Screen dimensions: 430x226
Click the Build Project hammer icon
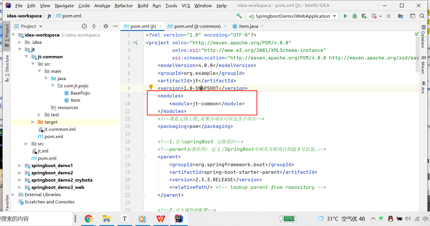pos(239,16)
